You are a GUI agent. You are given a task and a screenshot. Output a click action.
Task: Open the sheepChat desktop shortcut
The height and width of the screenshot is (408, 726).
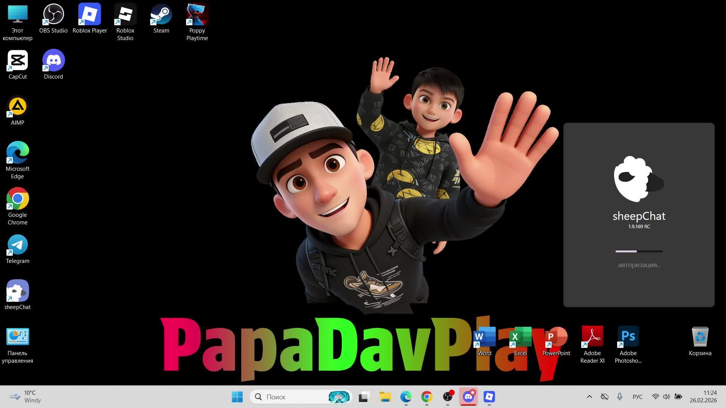coord(17,292)
